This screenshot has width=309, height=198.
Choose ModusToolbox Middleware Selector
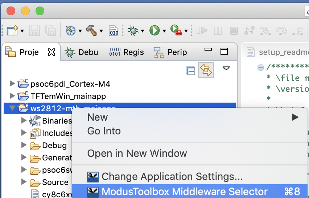click(x=190, y=191)
